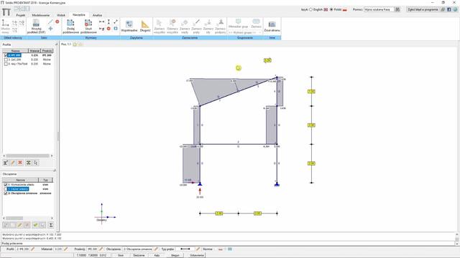Click the Facebook icon in top bar
This screenshot has width=460, height=258.
(448, 9)
